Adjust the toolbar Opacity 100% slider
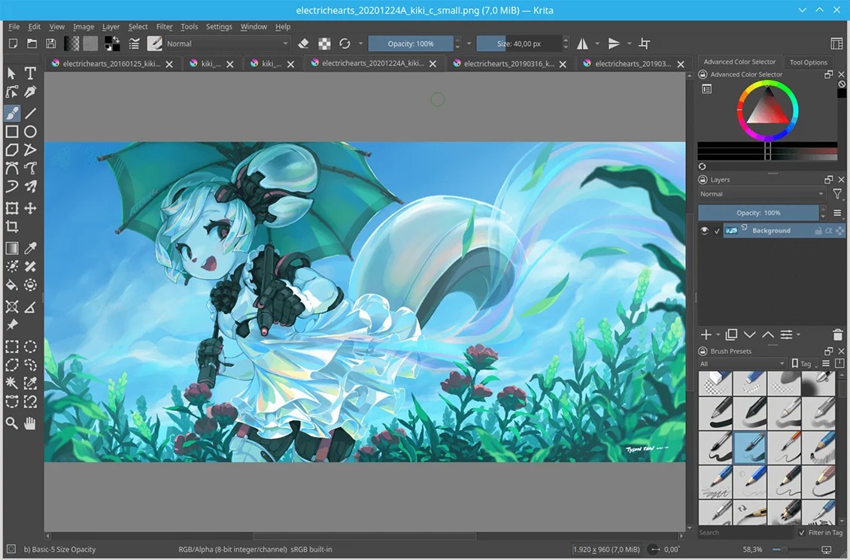 click(411, 44)
